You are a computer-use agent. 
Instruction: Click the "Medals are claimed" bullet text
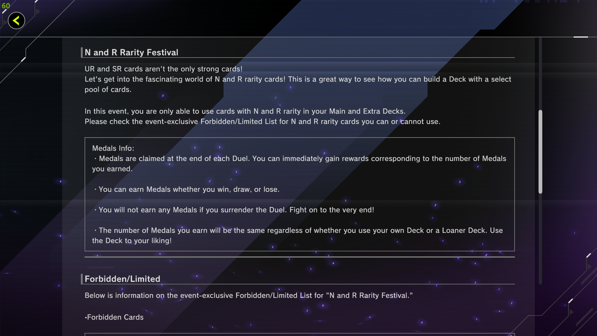(x=302, y=158)
